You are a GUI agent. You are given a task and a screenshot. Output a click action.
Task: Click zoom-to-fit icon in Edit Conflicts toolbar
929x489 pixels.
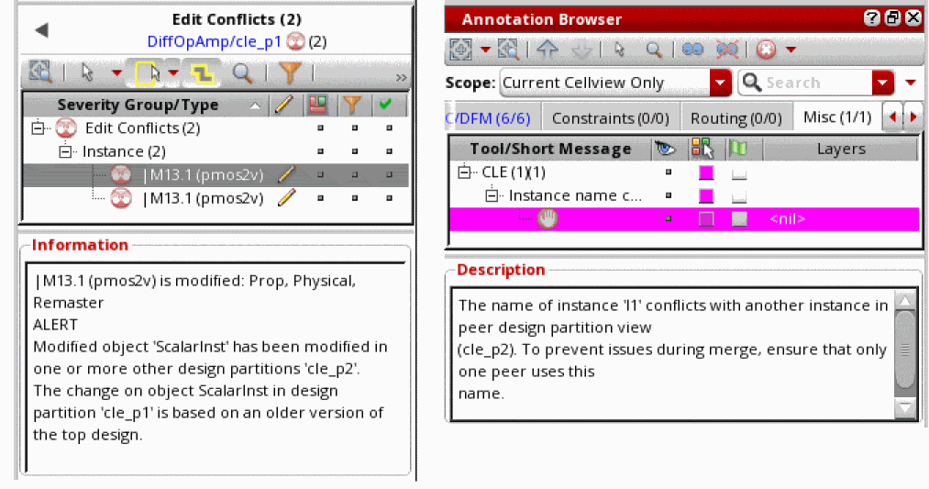[x=40, y=72]
